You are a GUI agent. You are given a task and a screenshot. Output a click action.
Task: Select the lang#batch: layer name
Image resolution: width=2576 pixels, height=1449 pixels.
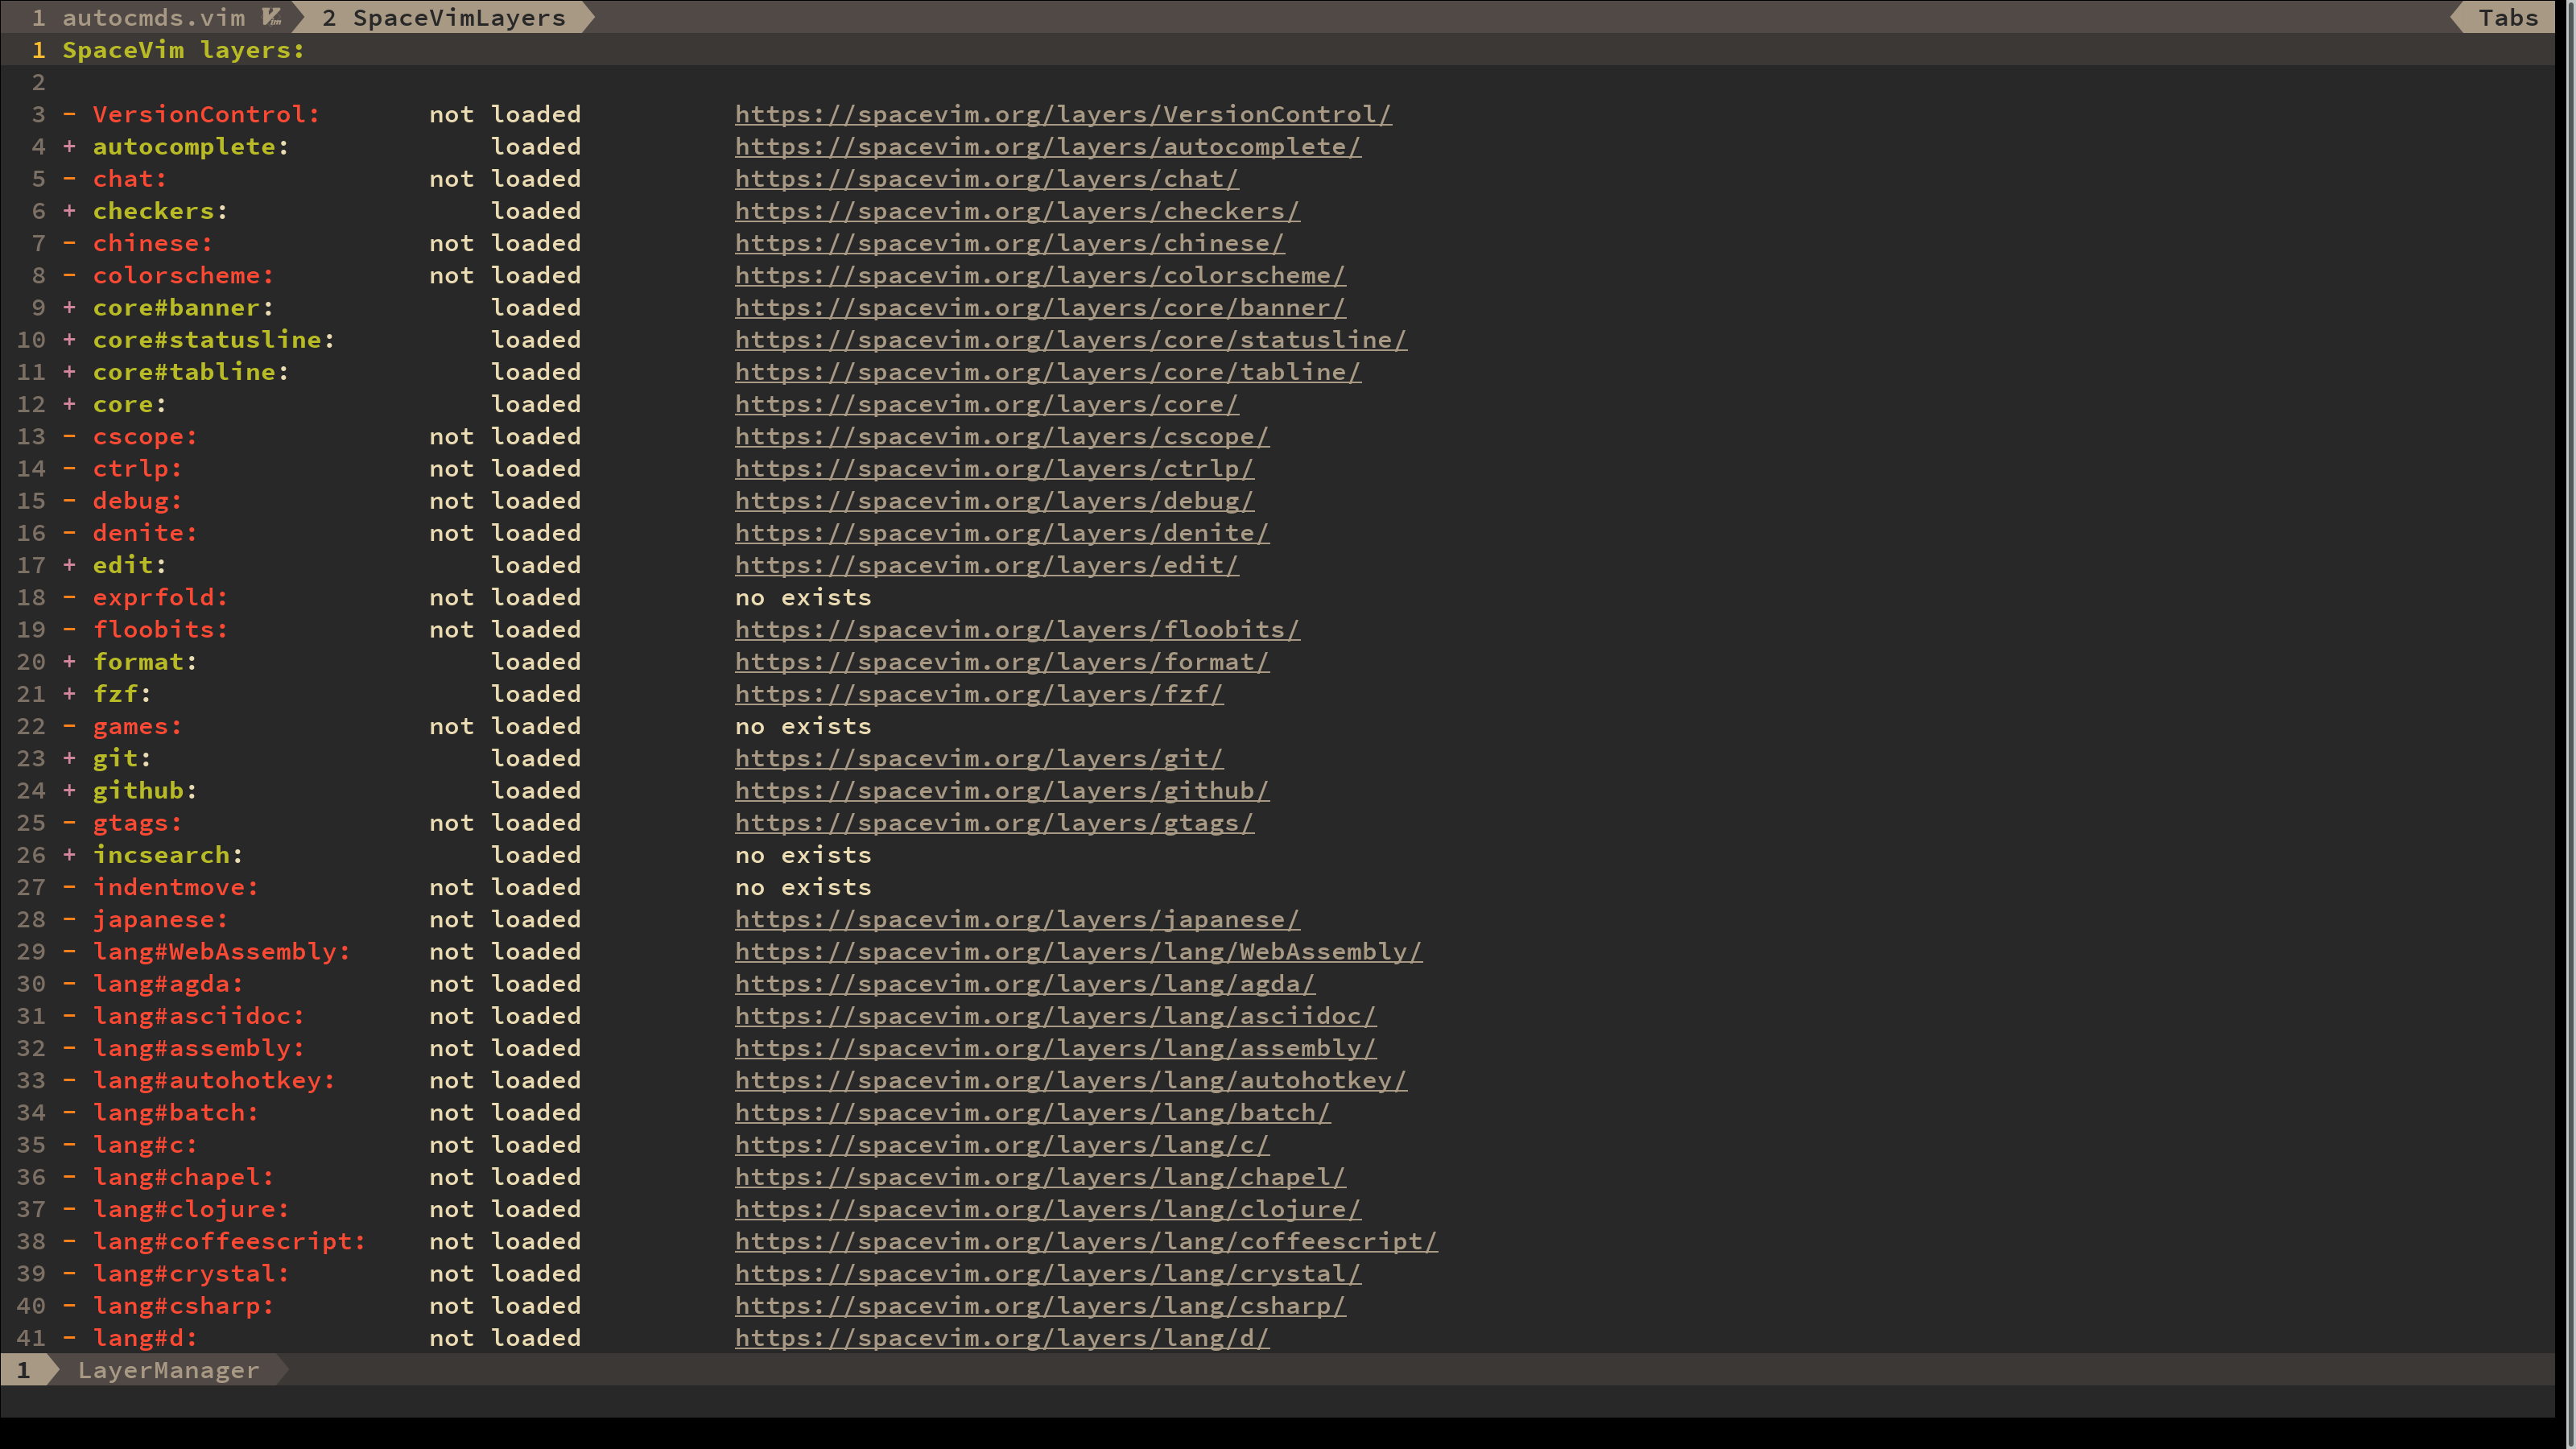click(x=176, y=1113)
